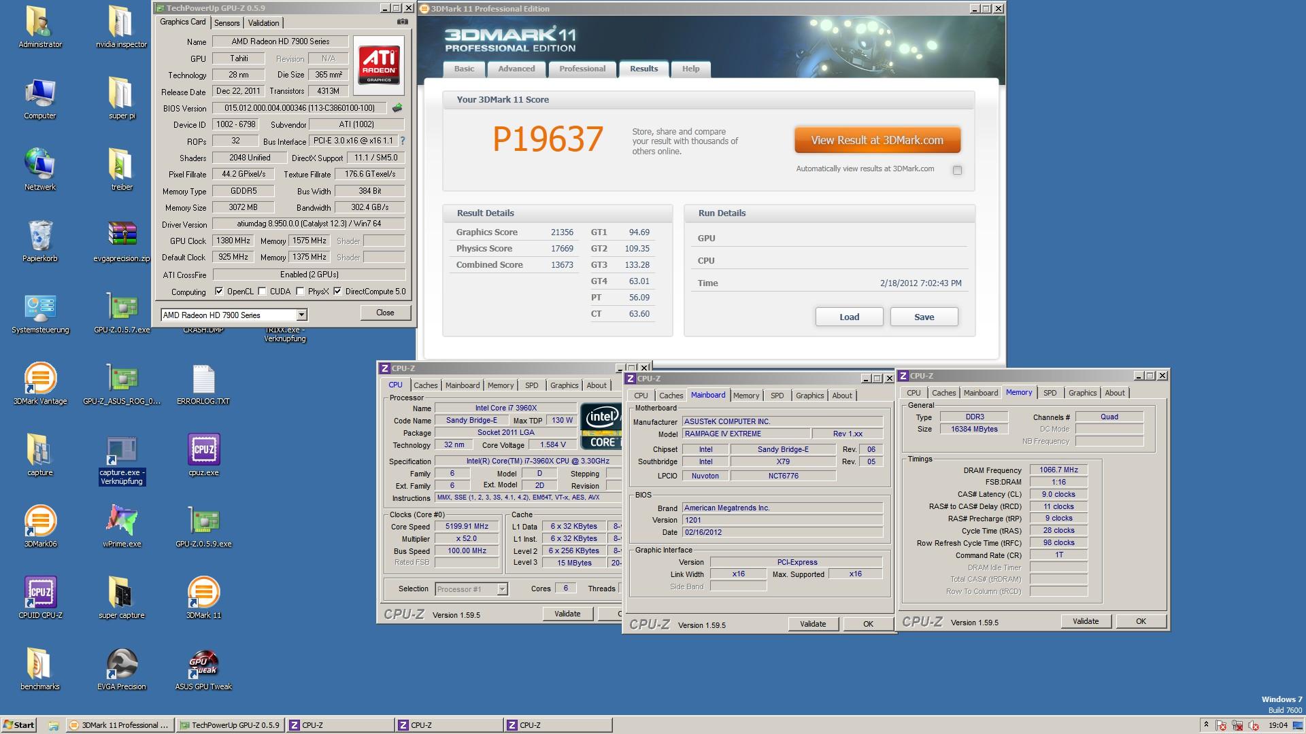Open evgaprecision.zip archive icon

click(x=122, y=241)
